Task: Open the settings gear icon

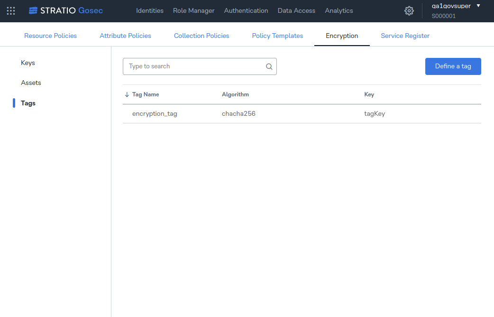Action: pyautogui.click(x=409, y=11)
